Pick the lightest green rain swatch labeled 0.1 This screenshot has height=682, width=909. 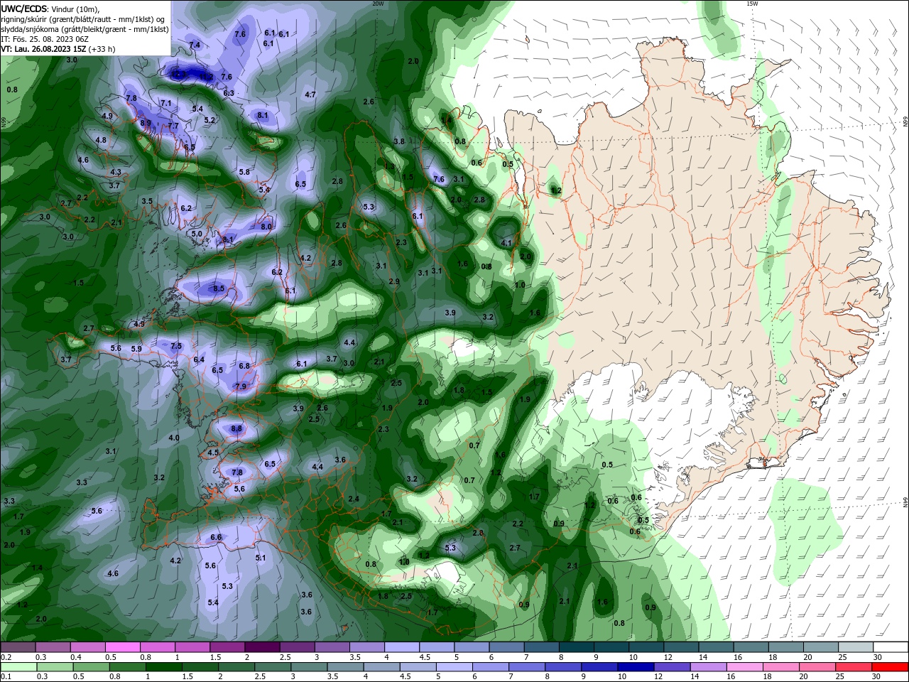click(x=18, y=666)
